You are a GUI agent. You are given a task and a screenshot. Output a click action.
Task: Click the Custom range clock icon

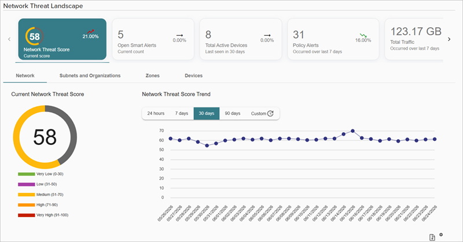coord(270,113)
